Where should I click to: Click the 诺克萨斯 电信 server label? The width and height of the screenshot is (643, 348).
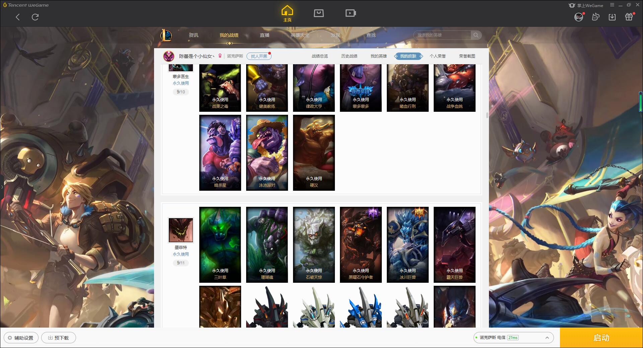pos(492,338)
